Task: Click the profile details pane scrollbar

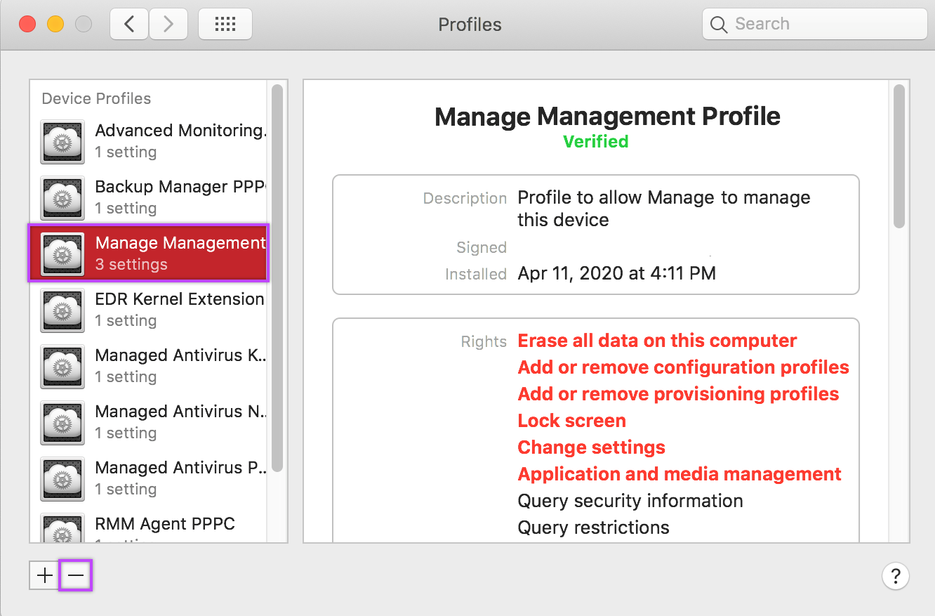Action: click(899, 156)
